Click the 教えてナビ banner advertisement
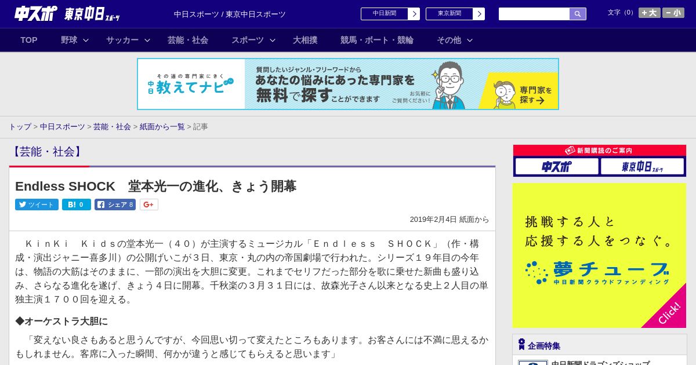696x365 pixels. (348, 84)
